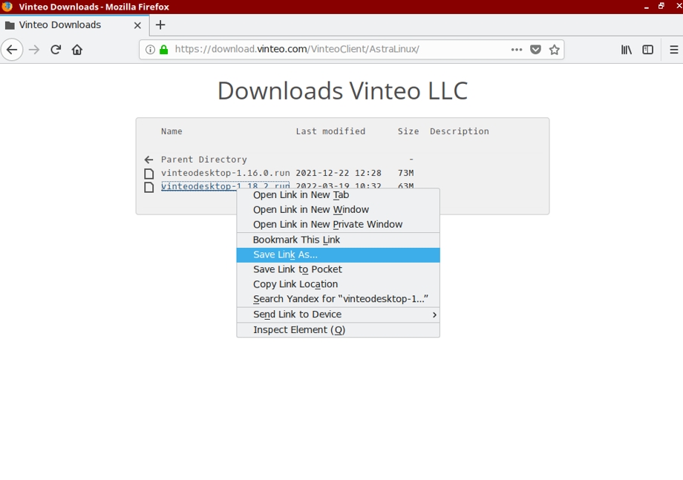The width and height of the screenshot is (683, 480).
Task: Click the 2021-12-22 12:28 date text
Action: 339,173
